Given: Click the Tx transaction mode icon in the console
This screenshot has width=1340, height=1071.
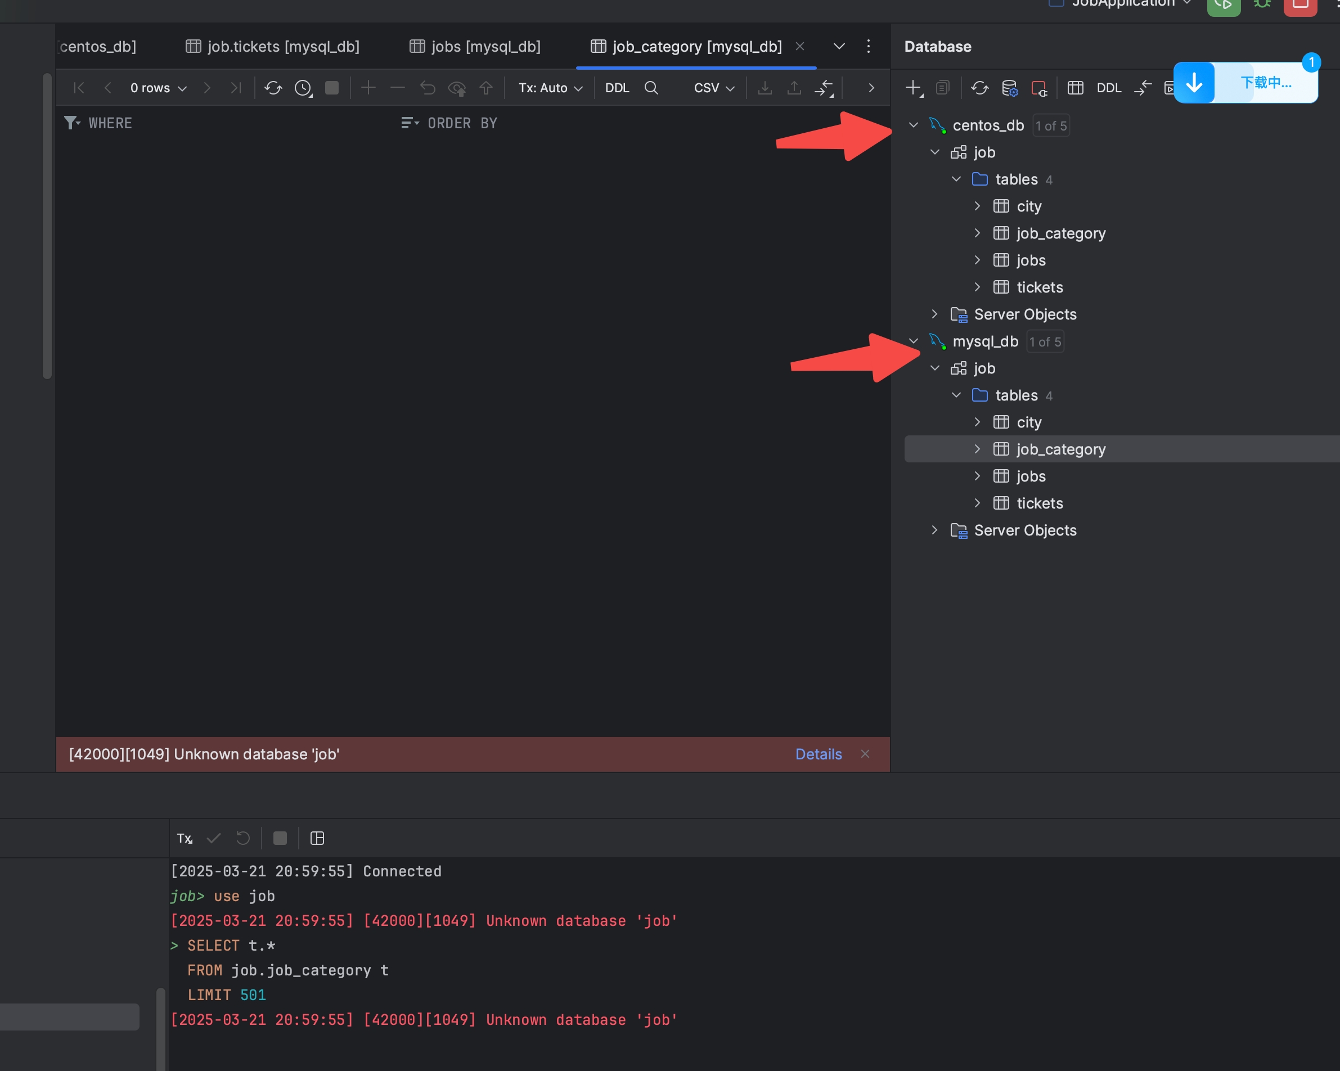Looking at the screenshot, I should point(185,838).
